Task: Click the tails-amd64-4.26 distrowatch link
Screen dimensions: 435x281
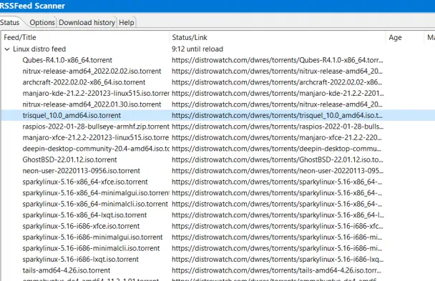Action: pos(277,271)
